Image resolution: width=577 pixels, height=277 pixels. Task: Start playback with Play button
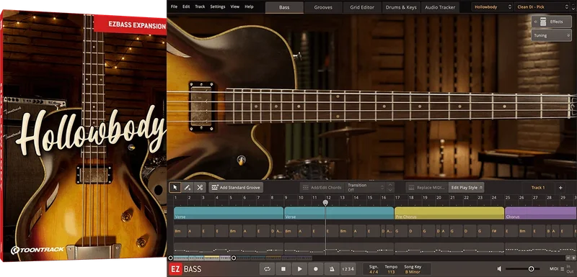pos(299,269)
